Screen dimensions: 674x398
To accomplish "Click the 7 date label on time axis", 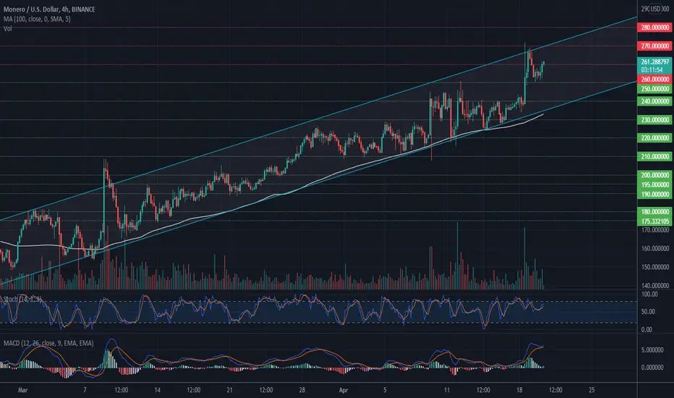I will [85, 390].
